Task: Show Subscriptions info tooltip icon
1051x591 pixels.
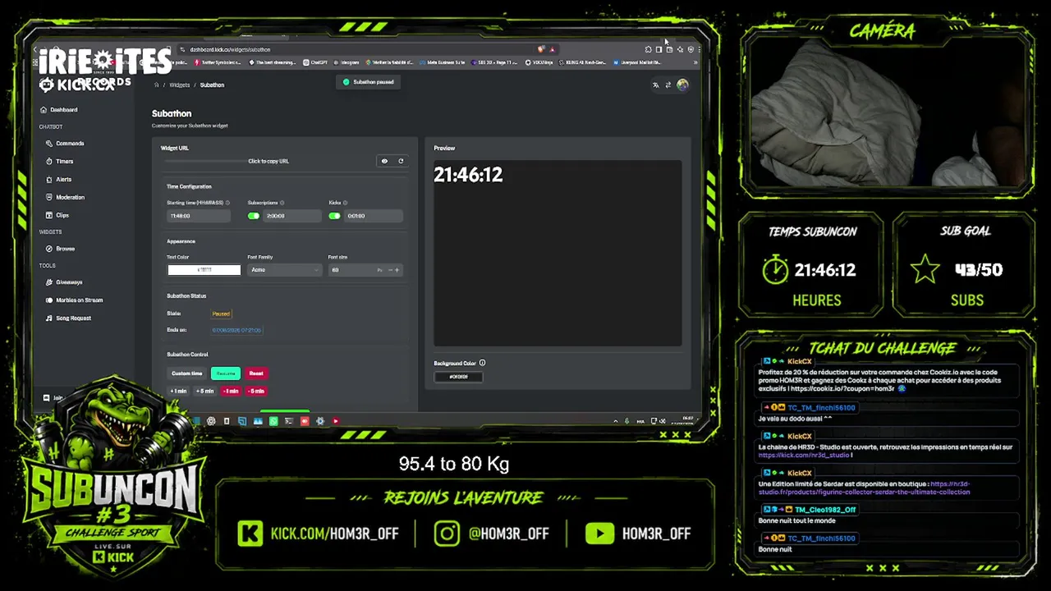Action: pyautogui.click(x=282, y=203)
